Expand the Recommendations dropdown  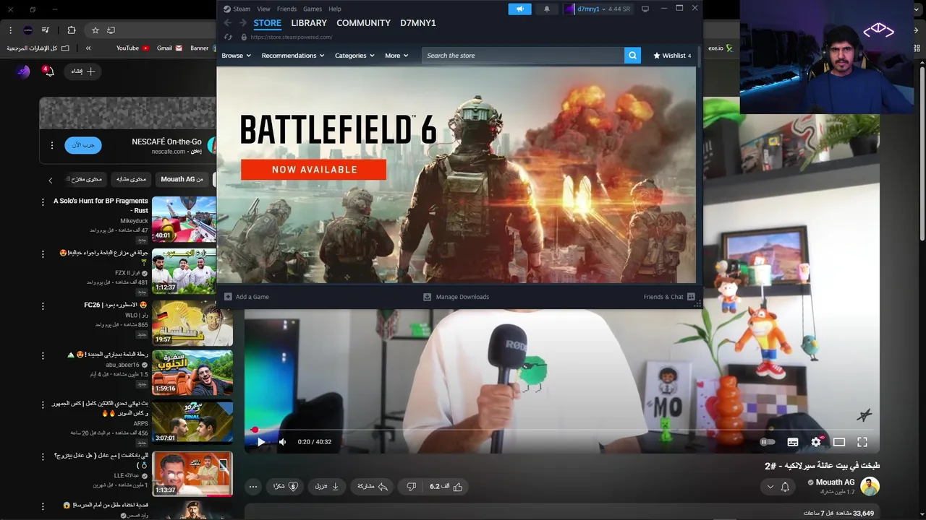point(293,56)
